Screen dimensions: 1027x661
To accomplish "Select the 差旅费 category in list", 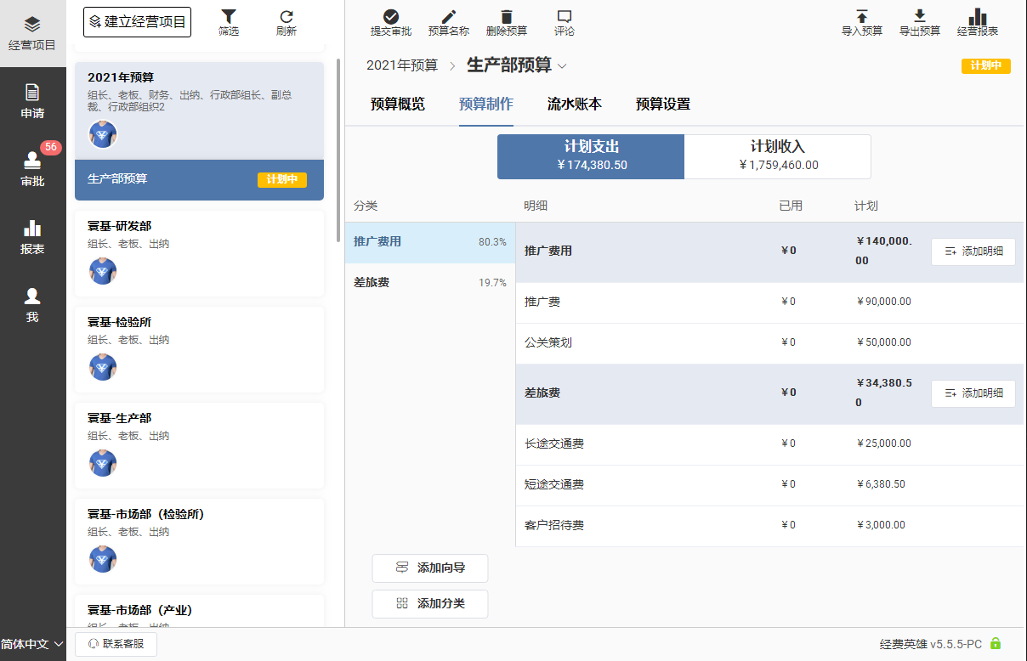I will point(429,283).
